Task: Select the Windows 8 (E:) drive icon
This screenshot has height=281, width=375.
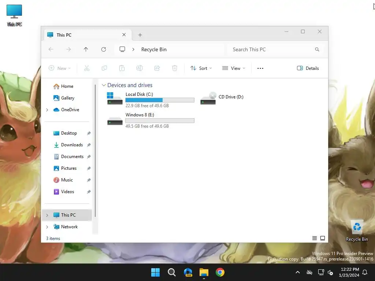Action: (x=115, y=121)
